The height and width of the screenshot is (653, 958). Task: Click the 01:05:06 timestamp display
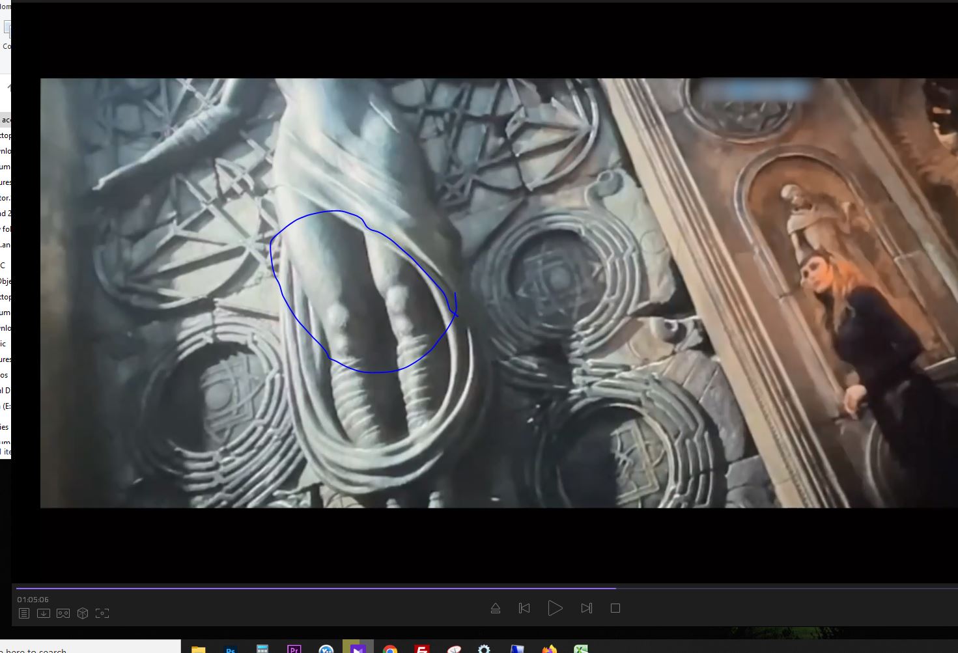[33, 600]
